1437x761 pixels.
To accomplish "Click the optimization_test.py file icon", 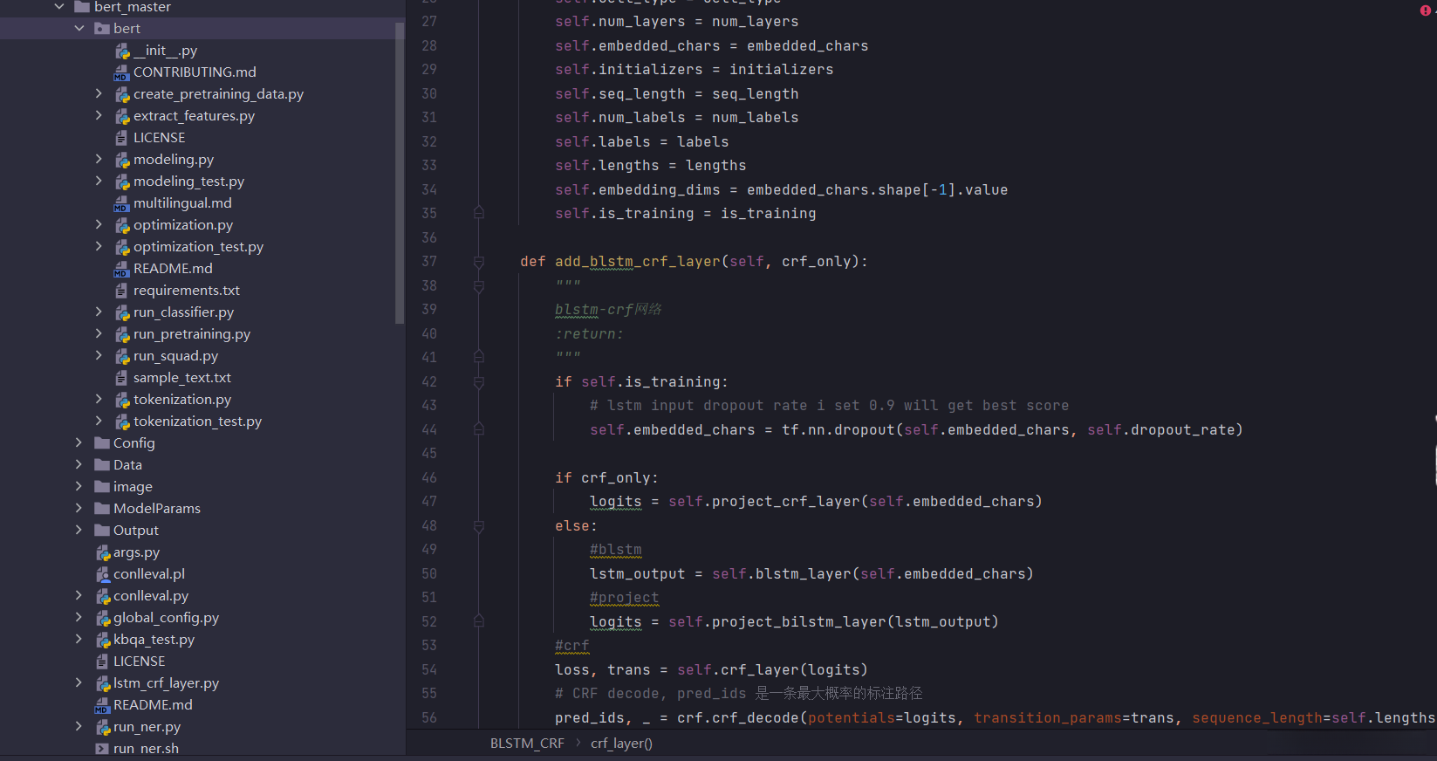I will tap(122, 247).
